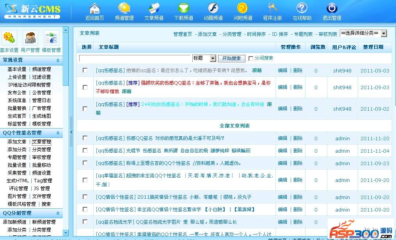Open 批量替换 in sidebar

pos(17,108)
